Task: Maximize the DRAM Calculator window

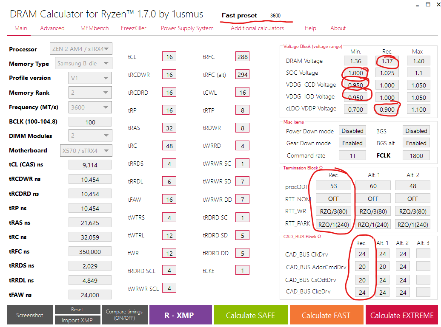Action: click(x=428, y=5)
